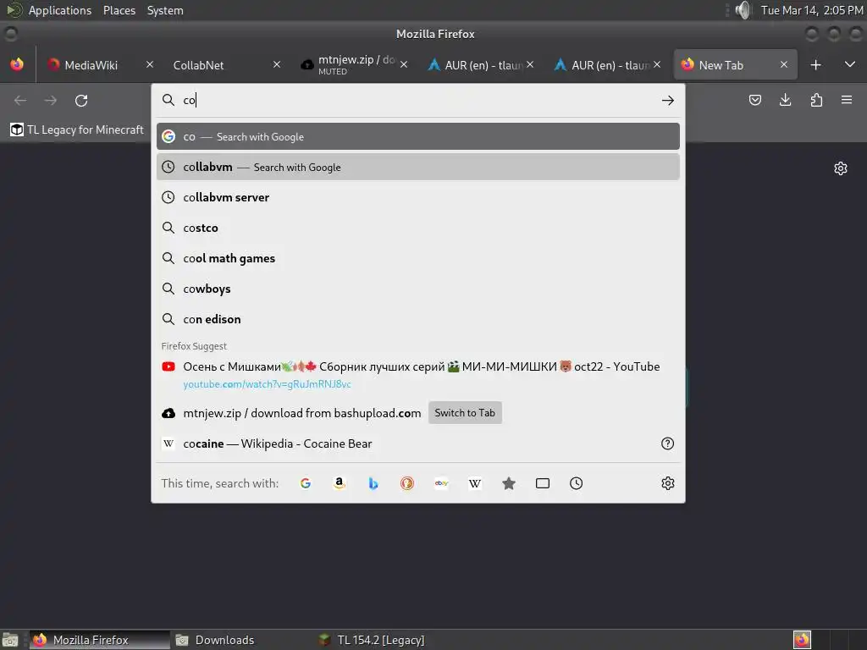The height and width of the screenshot is (650, 867).
Task: Reload the current page
Action: pyautogui.click(x=81, y=100)
